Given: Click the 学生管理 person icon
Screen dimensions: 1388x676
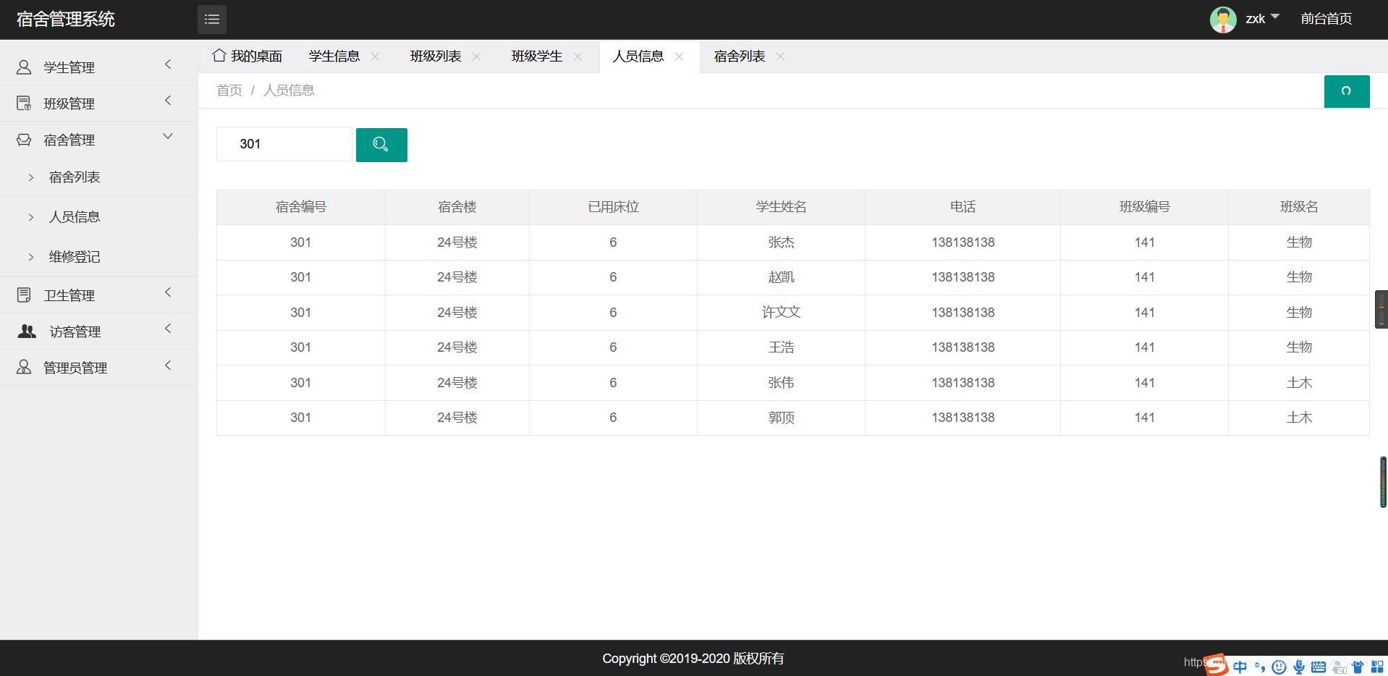Looking at the screenshot, I should [x=24, y=67].
